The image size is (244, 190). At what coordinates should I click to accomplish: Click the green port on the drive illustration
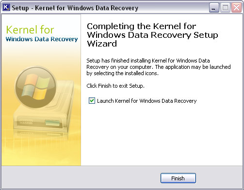(x=52, y=123)
